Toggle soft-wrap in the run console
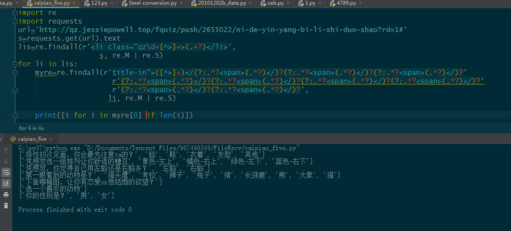 [x=6, y=172]
